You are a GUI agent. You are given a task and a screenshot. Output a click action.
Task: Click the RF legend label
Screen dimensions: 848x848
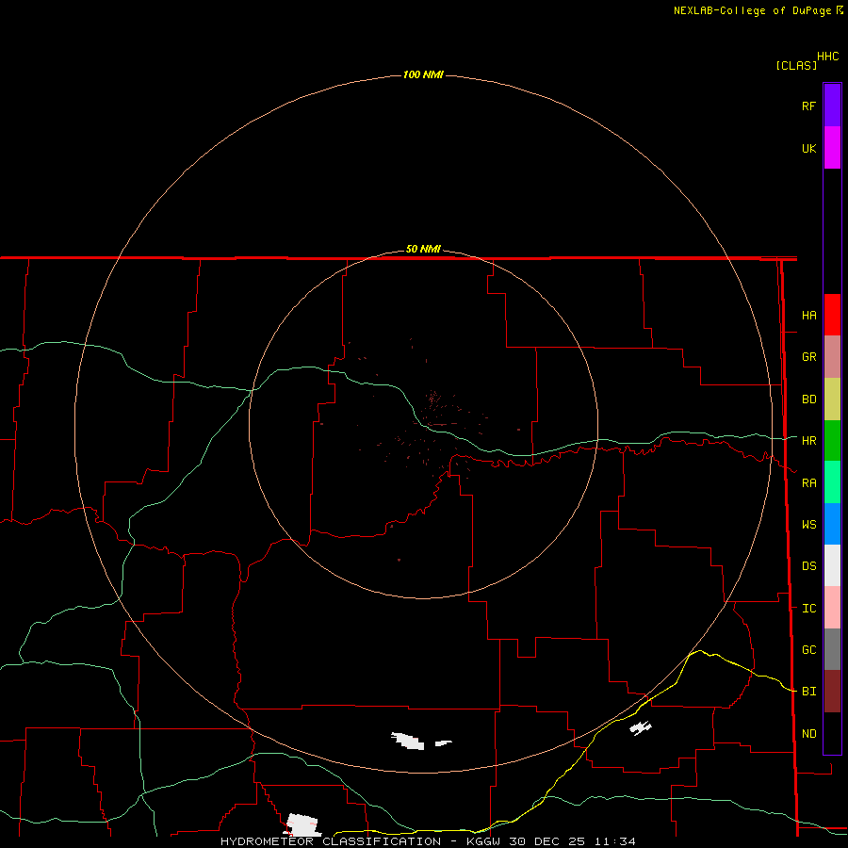click(808, 106)
